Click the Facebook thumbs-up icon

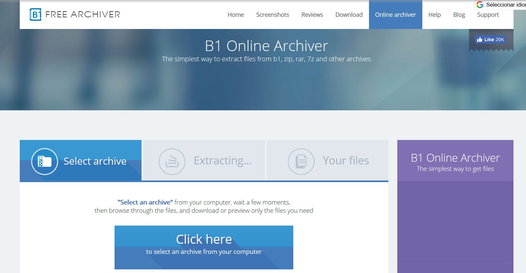point(480,40)
